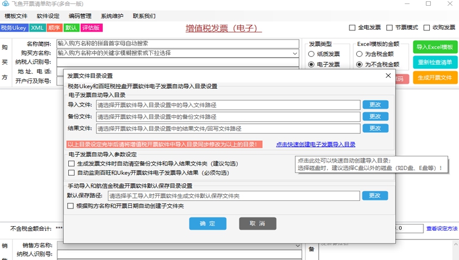Click the app logo icon in title bar
Screen dimensions: 459x260
point(5,4)
